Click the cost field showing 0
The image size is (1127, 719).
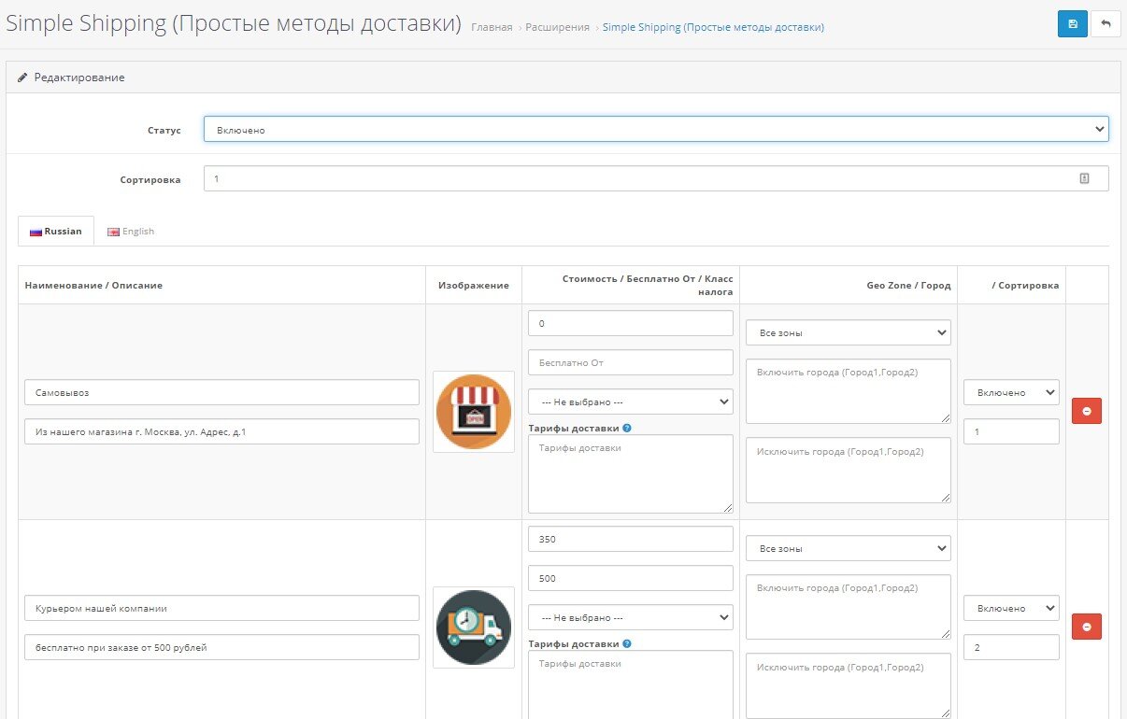[631, 323]
